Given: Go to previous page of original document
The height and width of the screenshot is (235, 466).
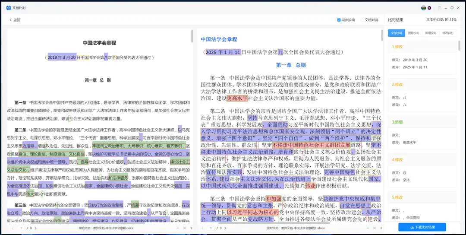Looking at the screenshot, I should pos(13,228).
